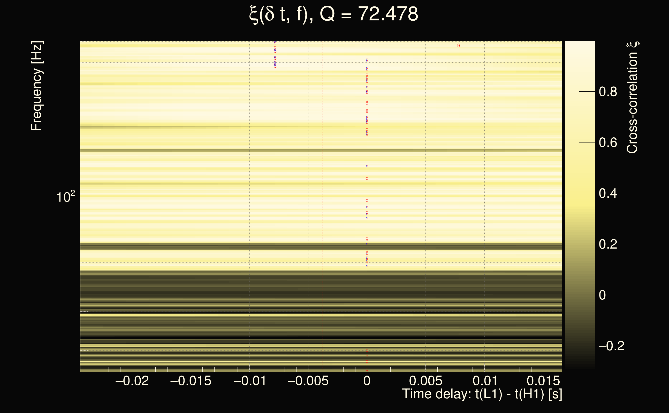Viewport: 669px width, 413px height.
Task: Click the 0.005 x-axis tick label
Action: [x=425, y=381]
